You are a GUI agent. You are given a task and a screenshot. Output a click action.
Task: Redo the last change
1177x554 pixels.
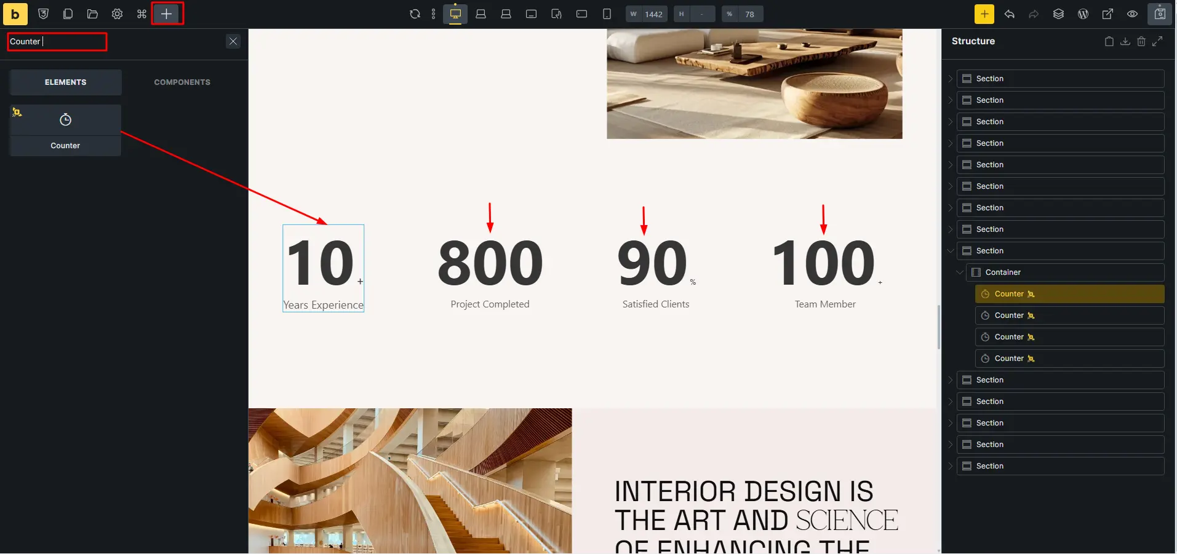point(1034,14)
